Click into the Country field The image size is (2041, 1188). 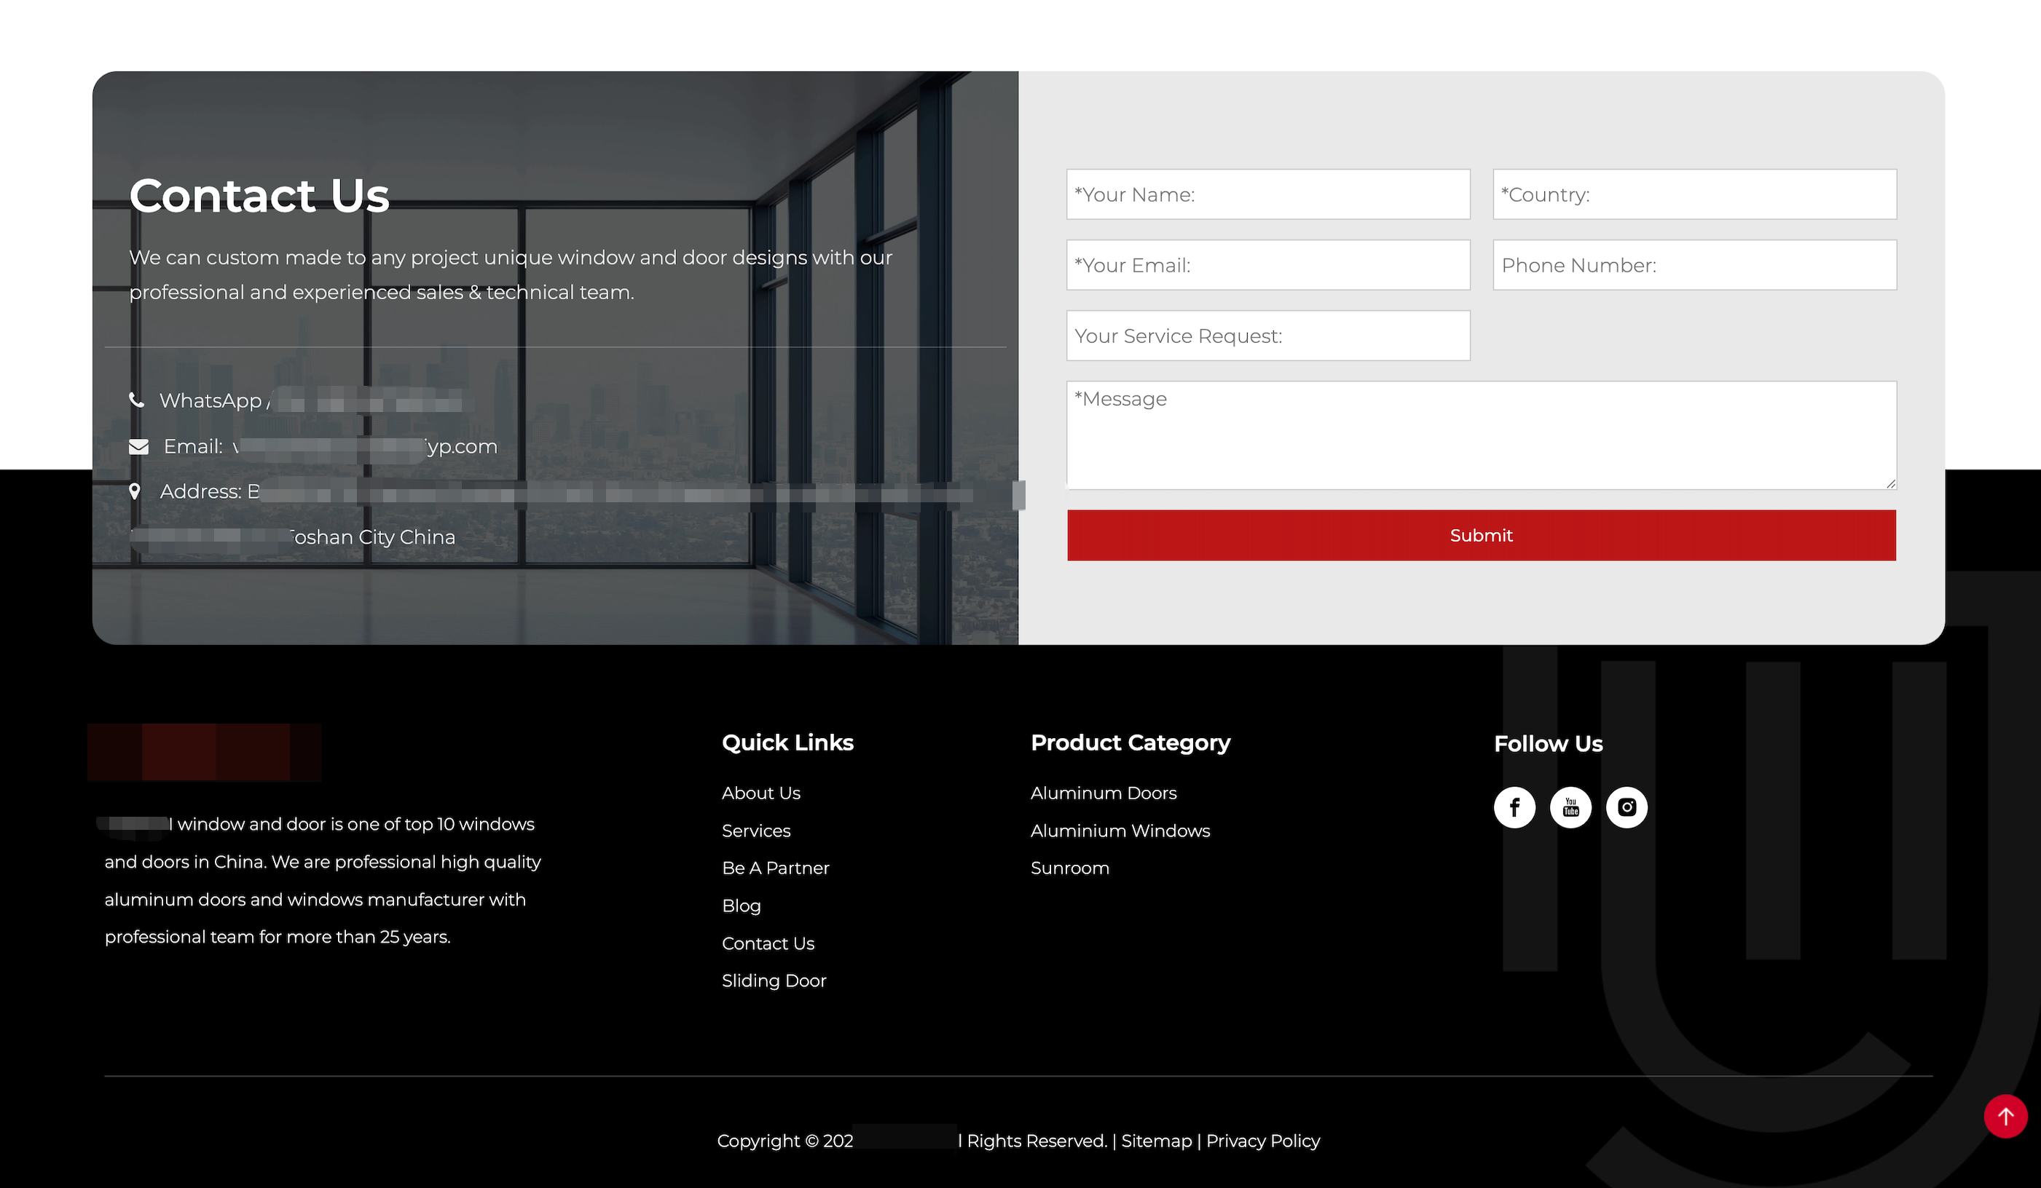(1694, 194)
